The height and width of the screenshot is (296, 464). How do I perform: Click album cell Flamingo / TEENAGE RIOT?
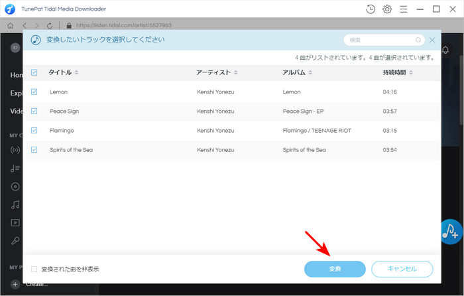[x=317, y=131]
